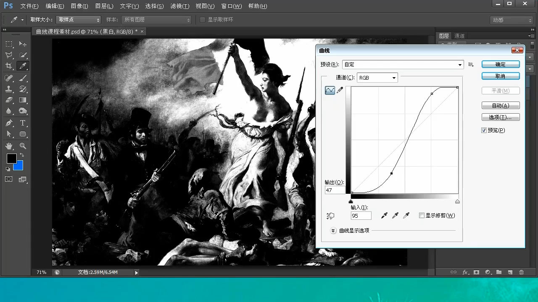The image size is (538, 302).
Task: Create a new layer group
Action: point(499,272)
